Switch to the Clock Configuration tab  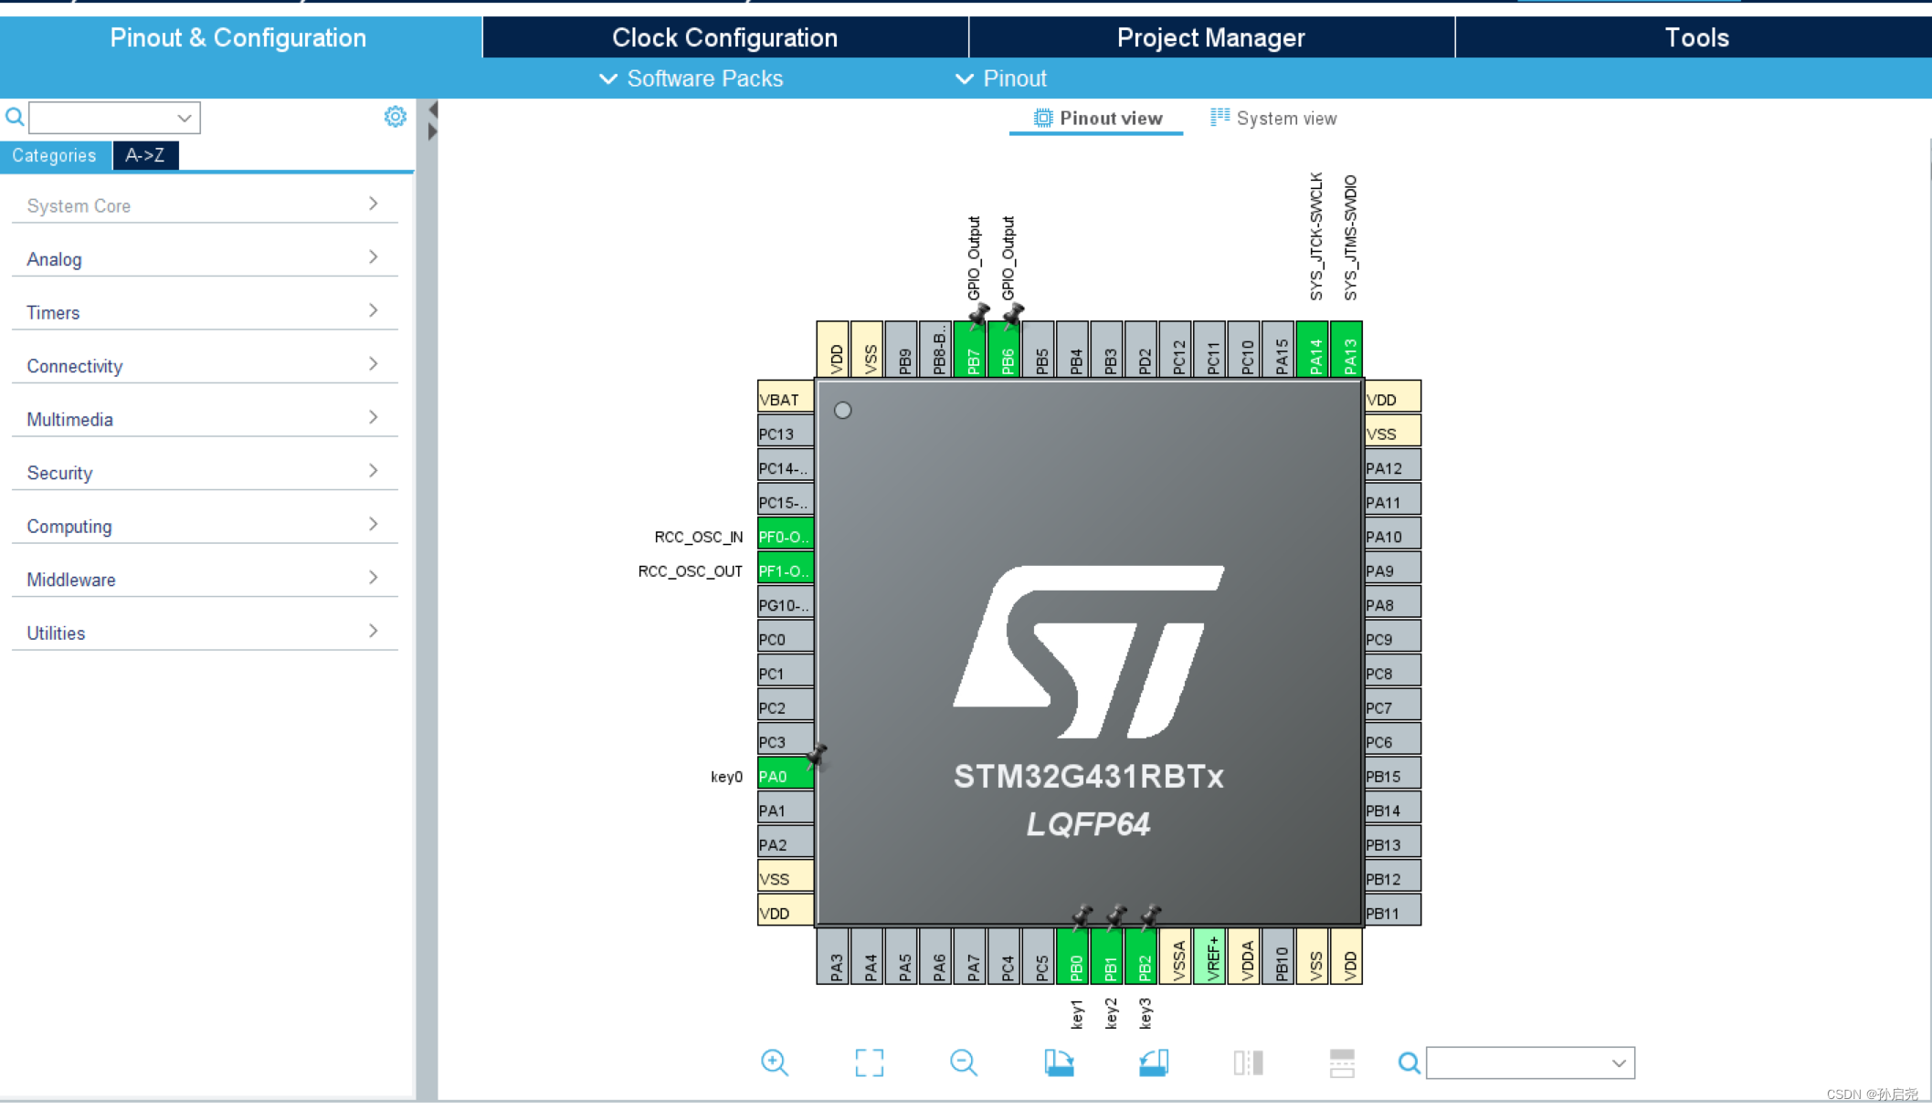tap(724, 37)
